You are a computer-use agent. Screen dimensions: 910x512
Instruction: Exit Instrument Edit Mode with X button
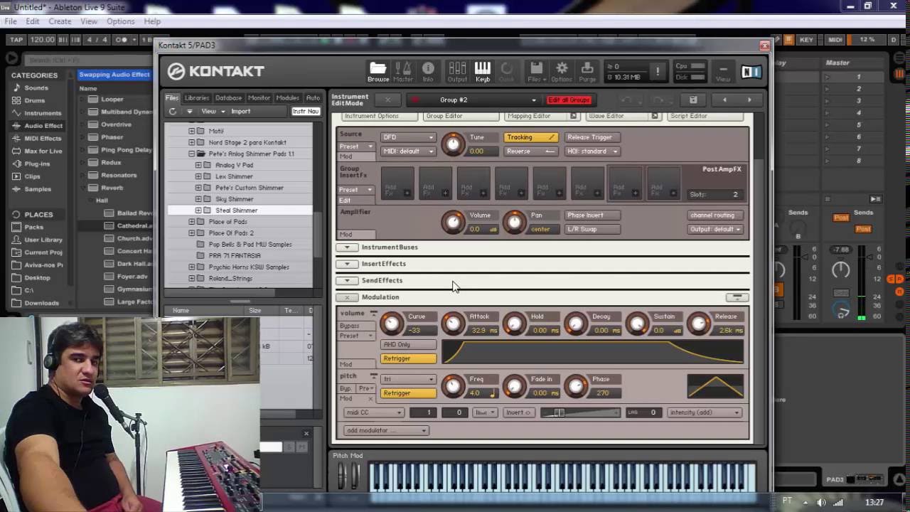click(x=387, y=100)
